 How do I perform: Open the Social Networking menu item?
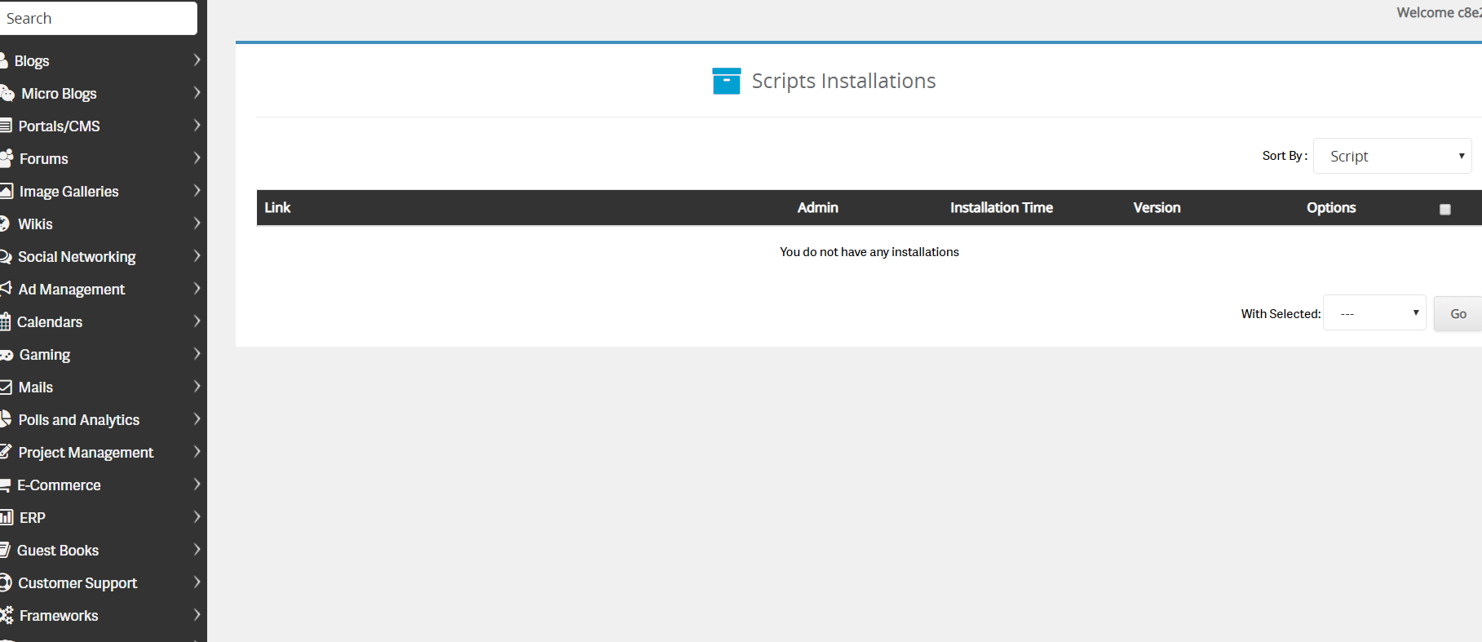click(77, 257)
